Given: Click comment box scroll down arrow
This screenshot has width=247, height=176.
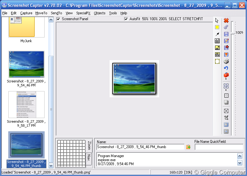Looking at the screenshot, I should 240,163.
